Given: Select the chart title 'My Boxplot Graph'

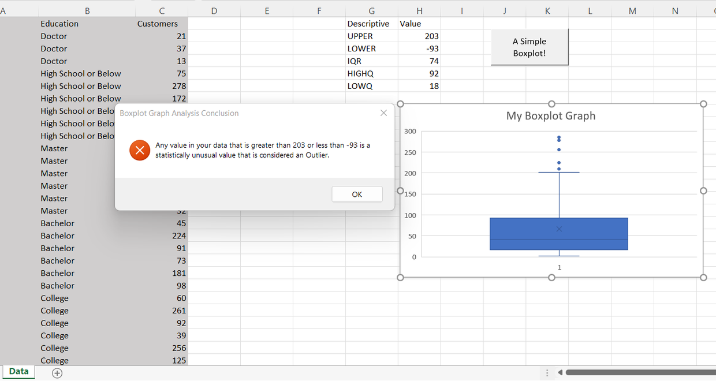Looking at the screenshot, I should tap(550, 115).
